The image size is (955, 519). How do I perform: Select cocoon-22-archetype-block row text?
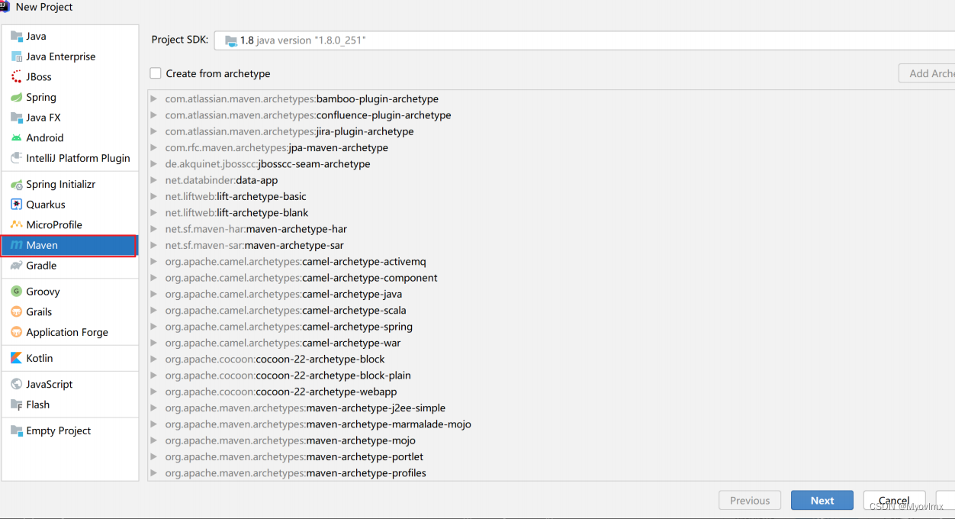(275, 359)
